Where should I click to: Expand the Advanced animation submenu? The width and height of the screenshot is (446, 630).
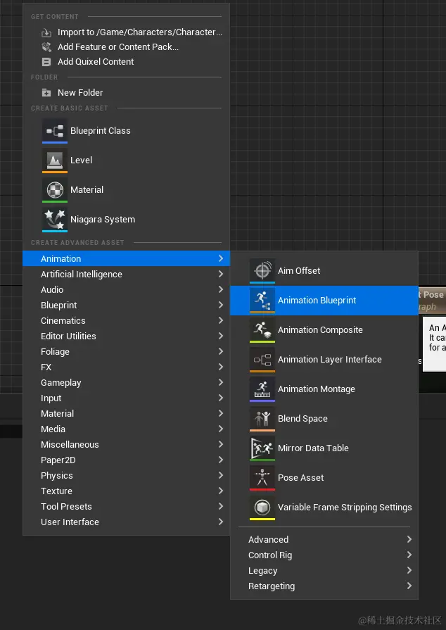[x=324, y=540]
